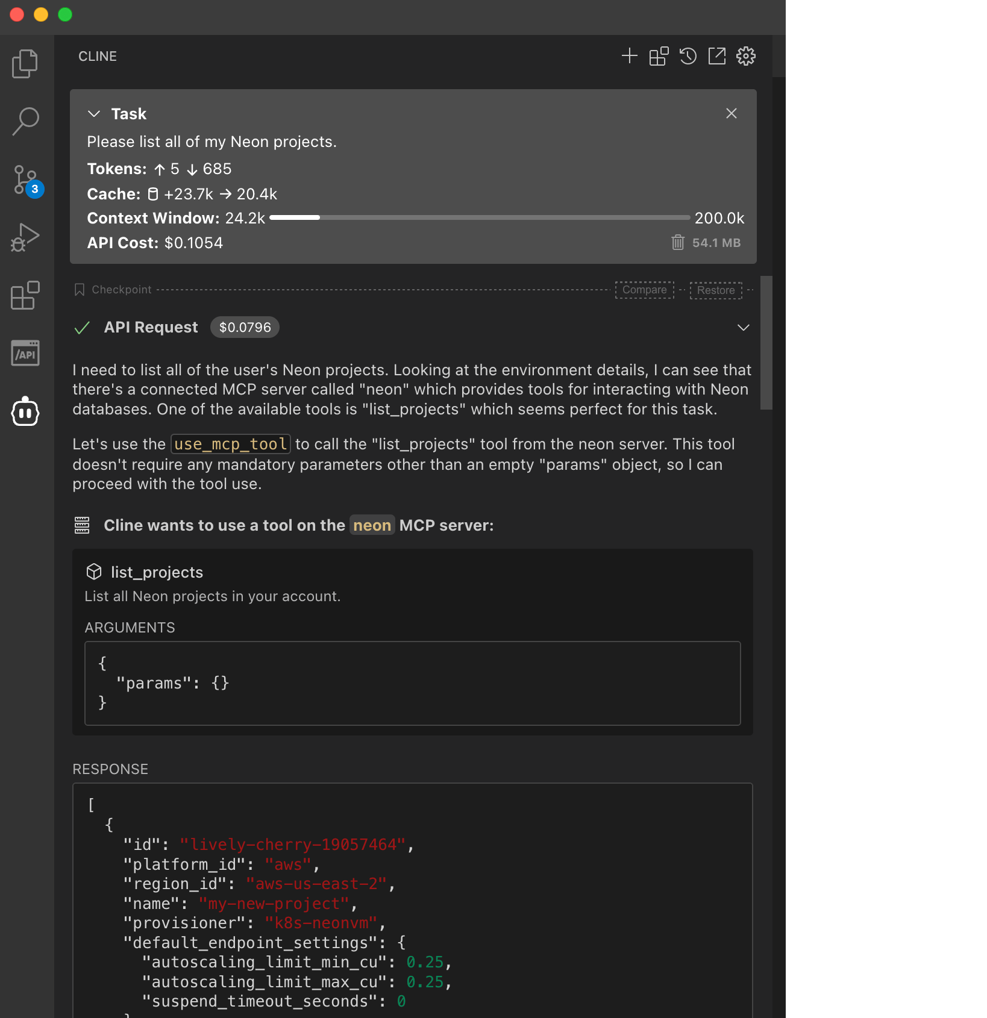Close the current Cline task
The image size is (987, 1018).
pyautogui.click(x=731, y=113)
